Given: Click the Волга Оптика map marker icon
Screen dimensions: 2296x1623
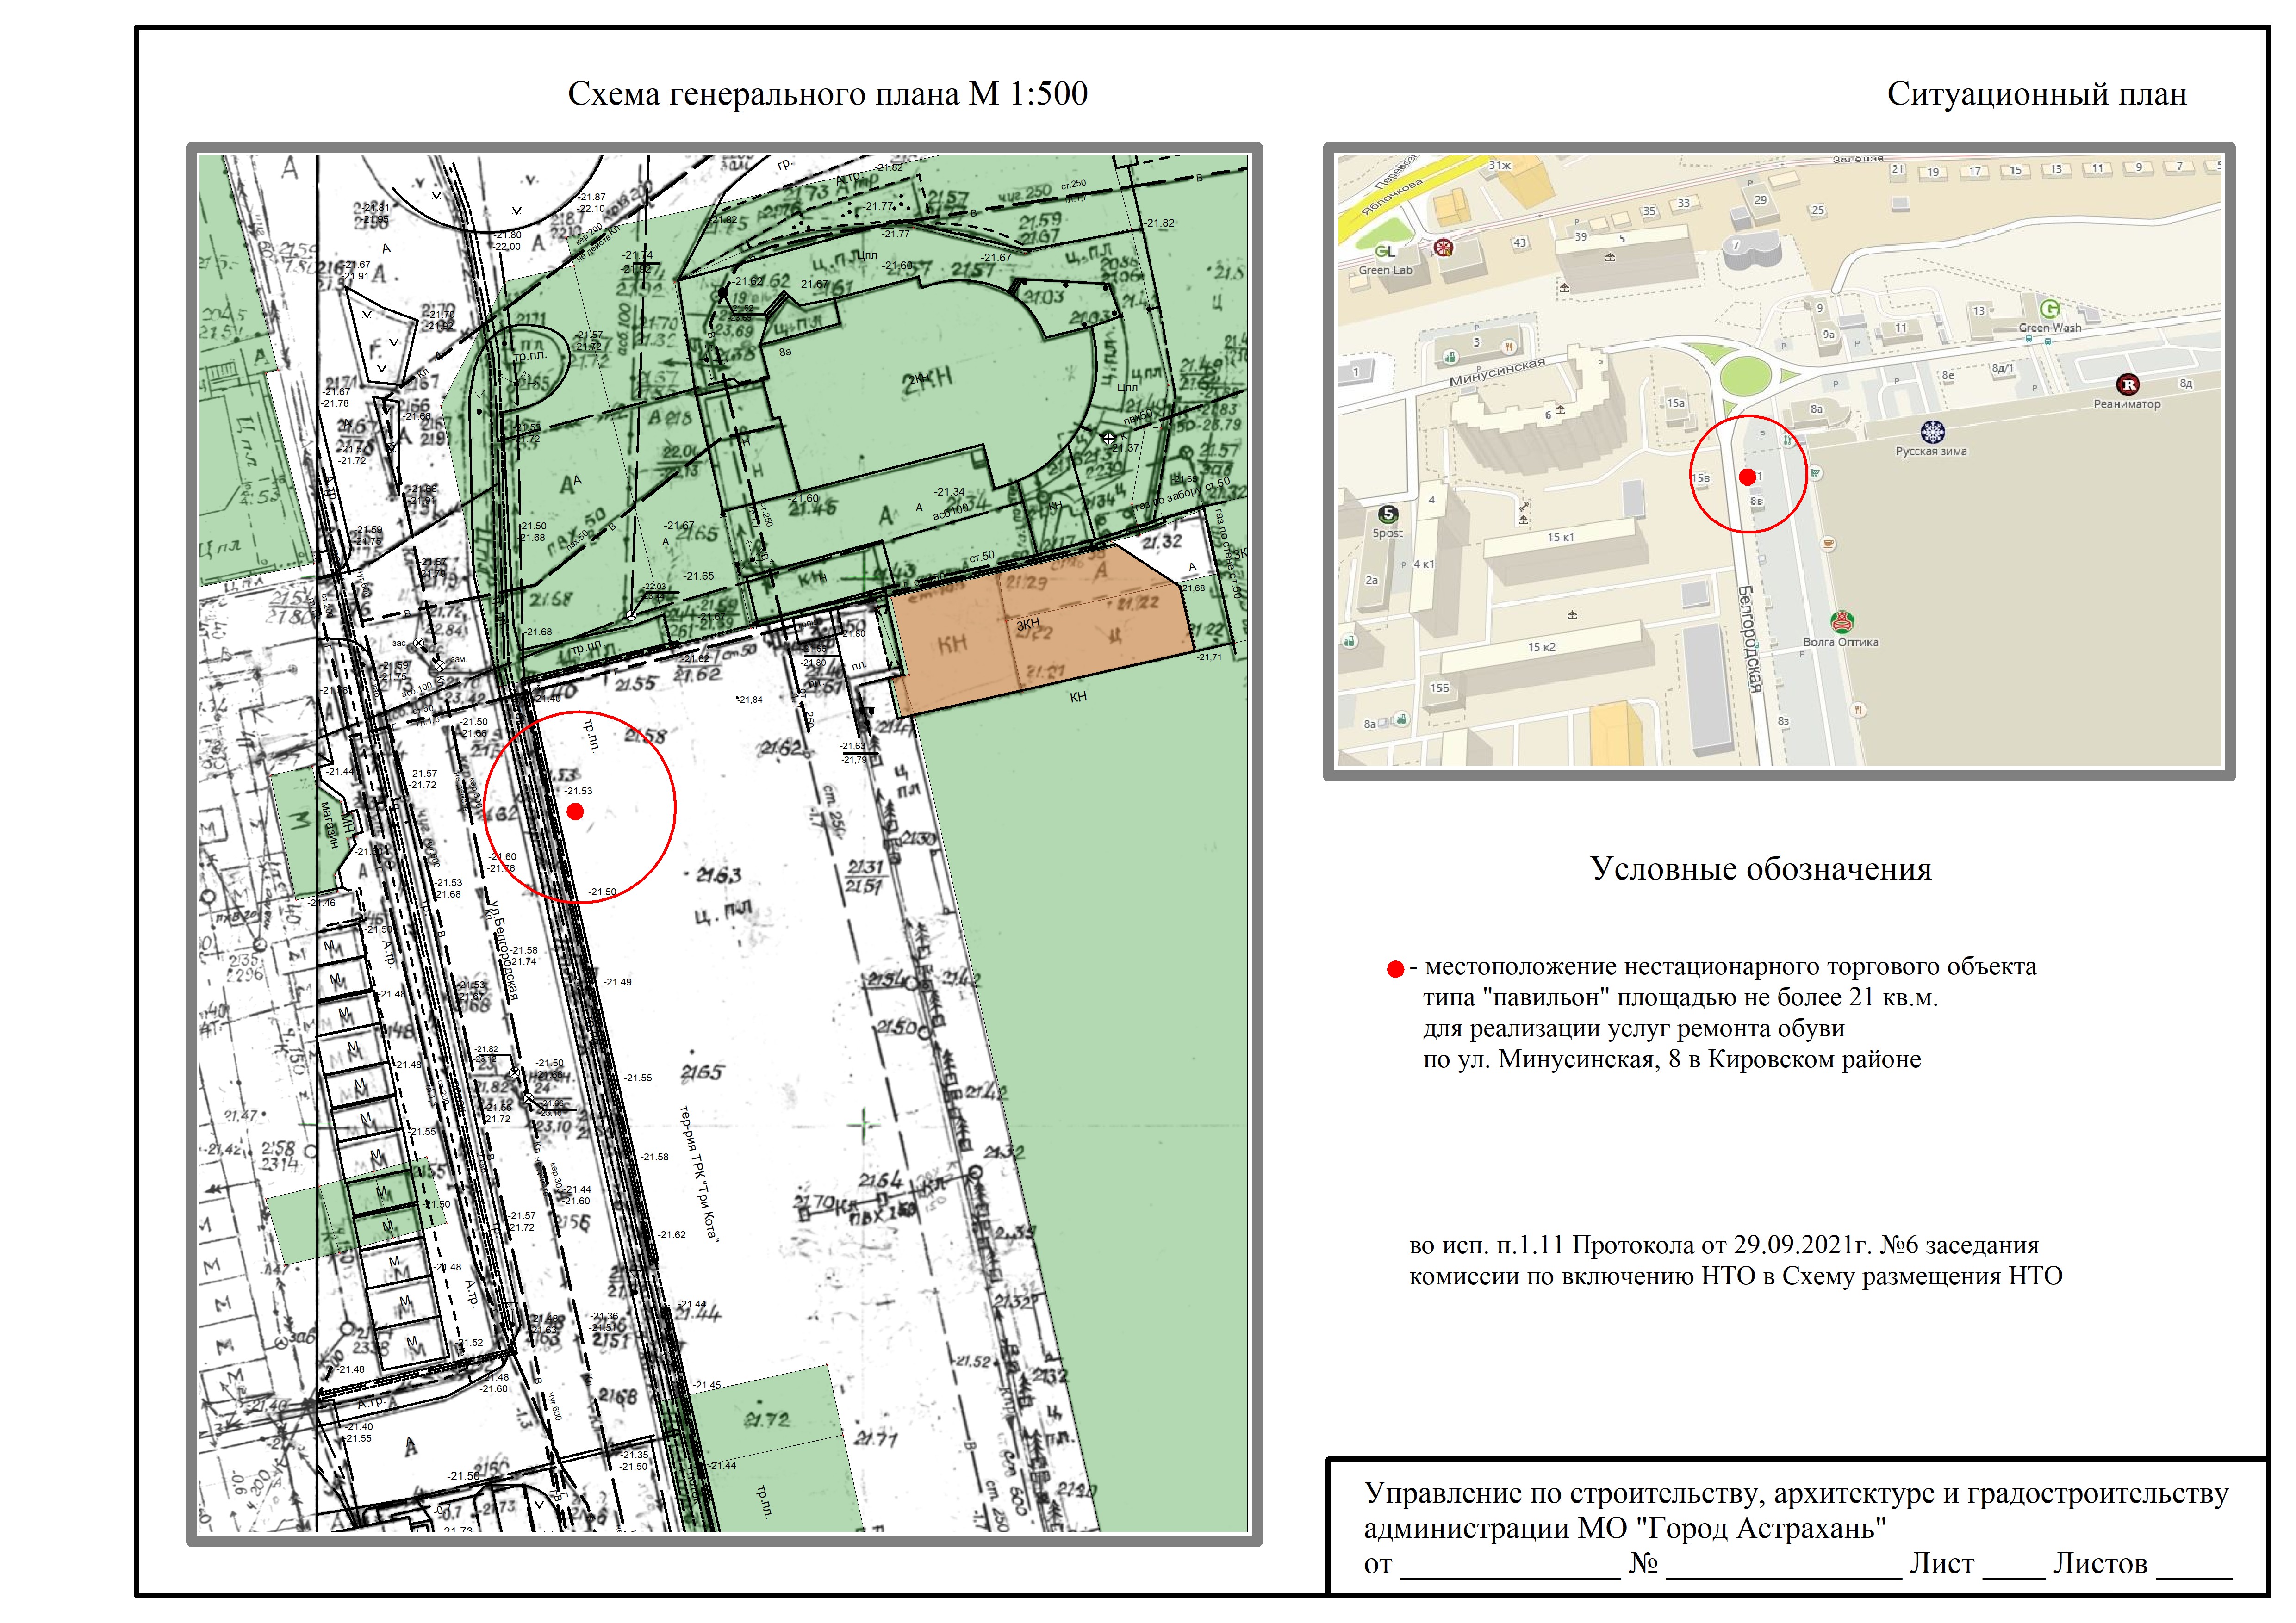Looking at the screenshot, I should (x=1841, y=622).
